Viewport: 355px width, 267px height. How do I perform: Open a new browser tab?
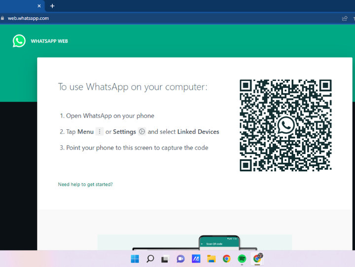(52, 6)
